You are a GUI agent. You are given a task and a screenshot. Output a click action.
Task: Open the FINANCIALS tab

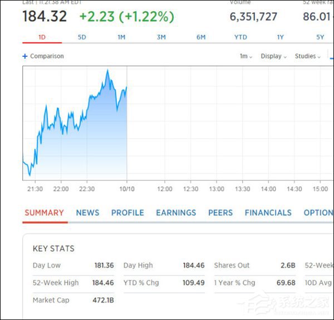pyautogui.click(x=268, y=213)
